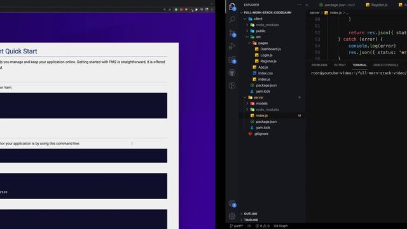Open the Search view in activity bar
Image resolution: width=407 pixels, height=229 pixels.
point(232,20)
